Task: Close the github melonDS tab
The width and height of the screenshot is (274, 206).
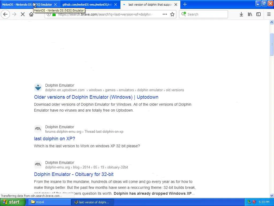Action: (116, 5)
